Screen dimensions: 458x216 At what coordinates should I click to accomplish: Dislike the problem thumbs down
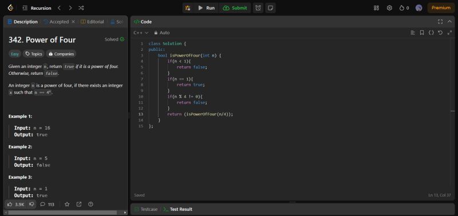pyautogui.click(x=32, y=205)
